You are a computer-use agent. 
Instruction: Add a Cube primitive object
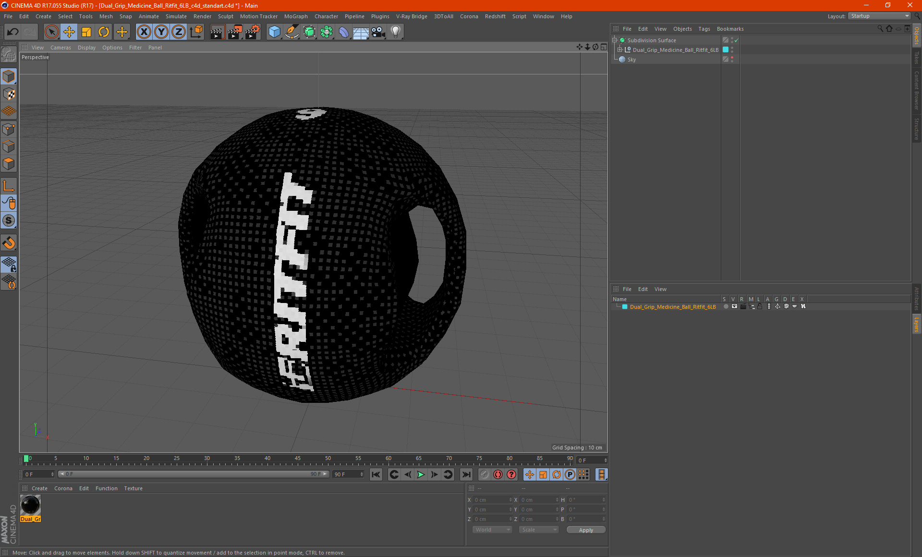(x=274, y=32)
